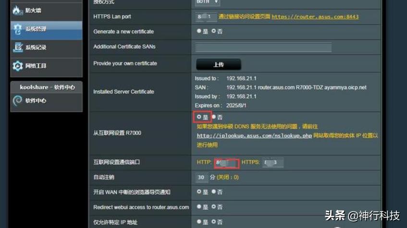Select 是 for Redirect webui access
The image size is (407, 228).
(199, 207)
